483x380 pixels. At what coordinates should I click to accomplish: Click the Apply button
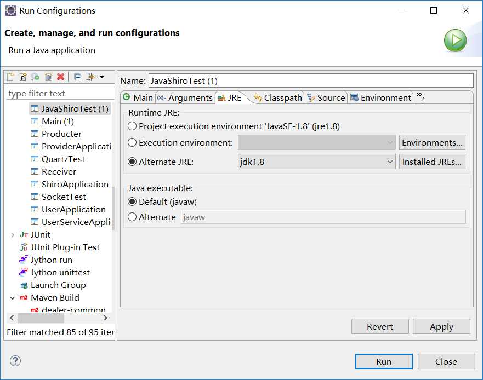[441, 326]
